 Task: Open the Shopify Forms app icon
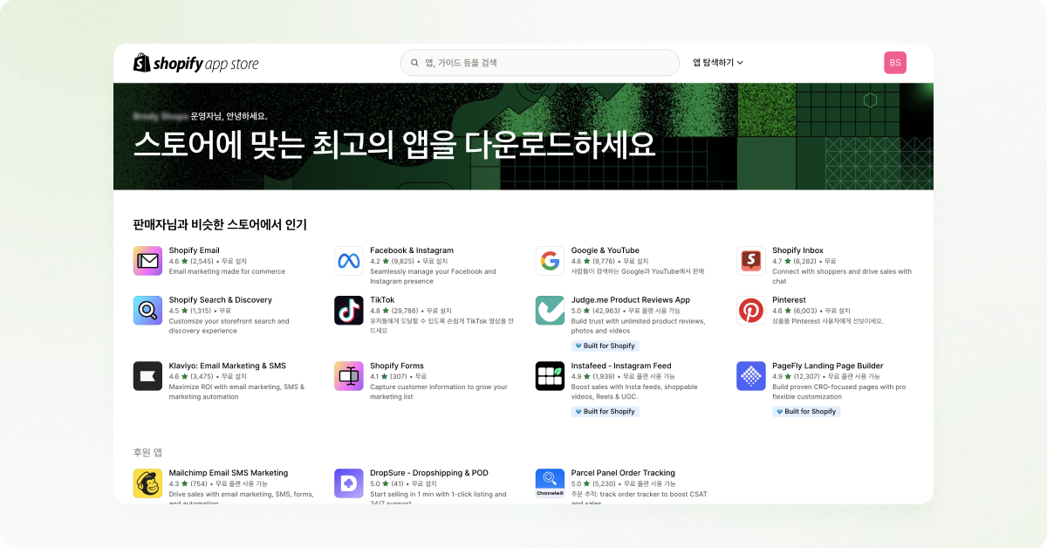pyautogui.click(x=349, y=376)
